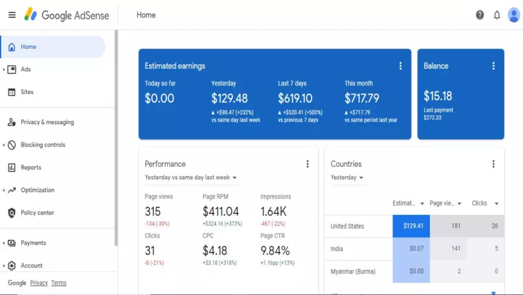523x295 pixels.
Task: Click the Google AdSense logo
Action: click(x=67, y=15)
